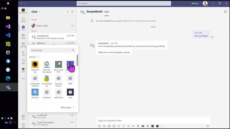Open Katie Jordan chat
Image resolution: width=230 pixels, height=129 pixels.
(52, 25)
